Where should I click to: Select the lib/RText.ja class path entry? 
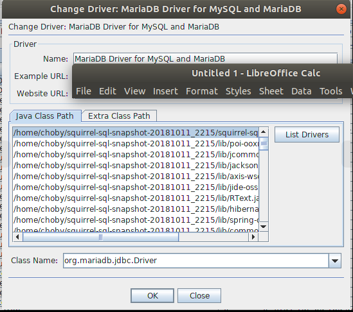coord(136,198)
